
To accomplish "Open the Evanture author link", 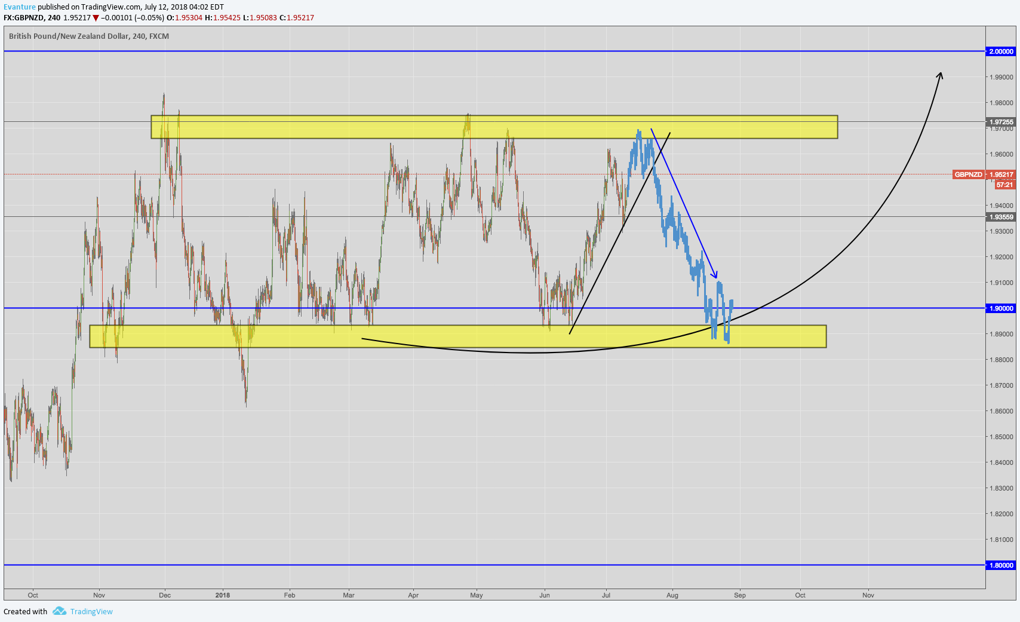I will pyautogui.click(x=20, y=7).
